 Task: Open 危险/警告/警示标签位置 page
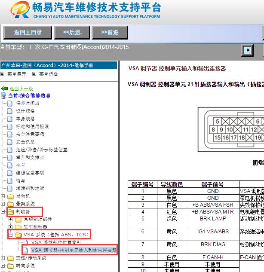[x=42, y=150]
